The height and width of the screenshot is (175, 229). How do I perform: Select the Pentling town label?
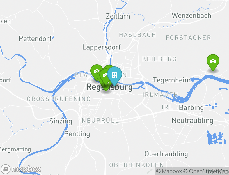pyautogui.click(x=77, y=134)
